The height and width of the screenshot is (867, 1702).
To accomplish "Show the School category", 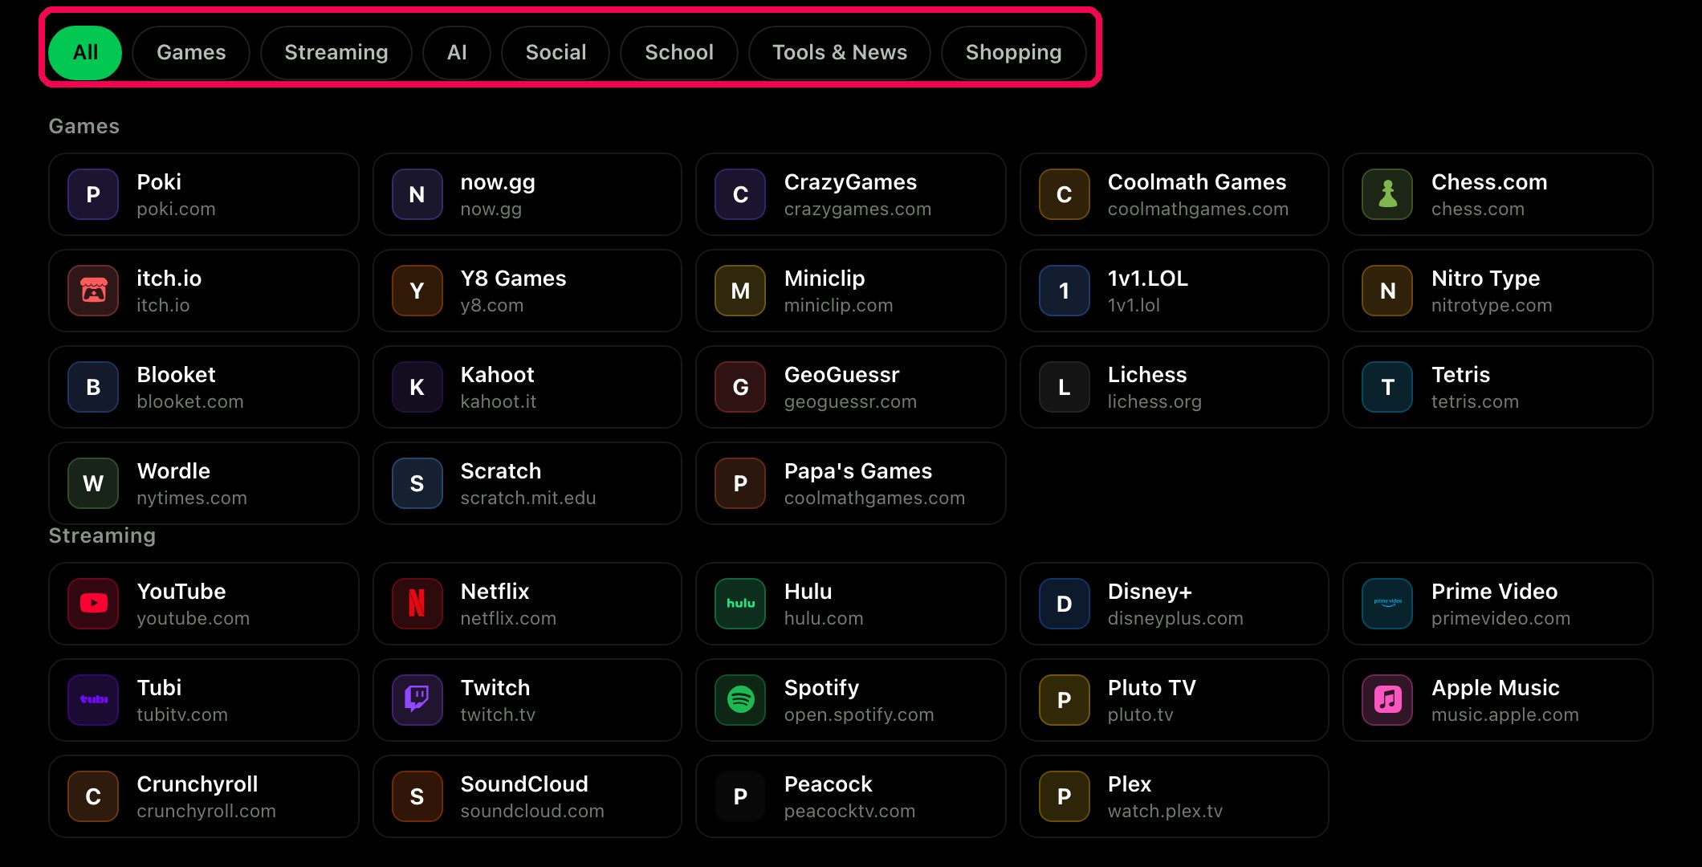I will coord(679,53).
